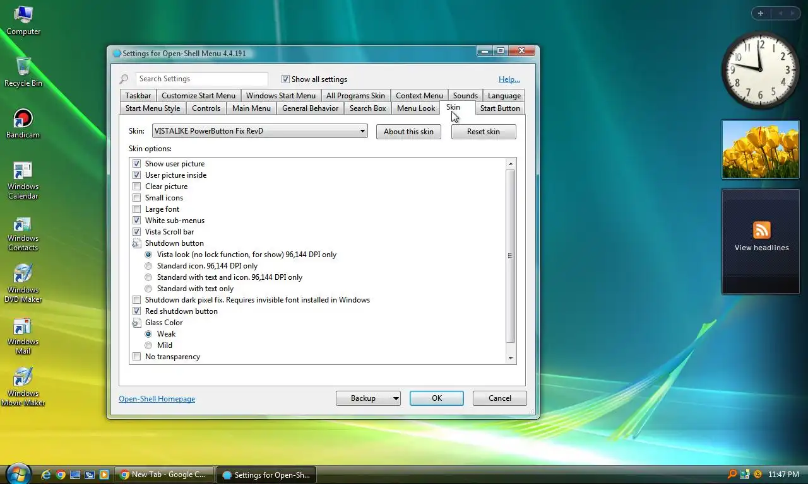Click Switch between windows icon

[x=90, y=475]
